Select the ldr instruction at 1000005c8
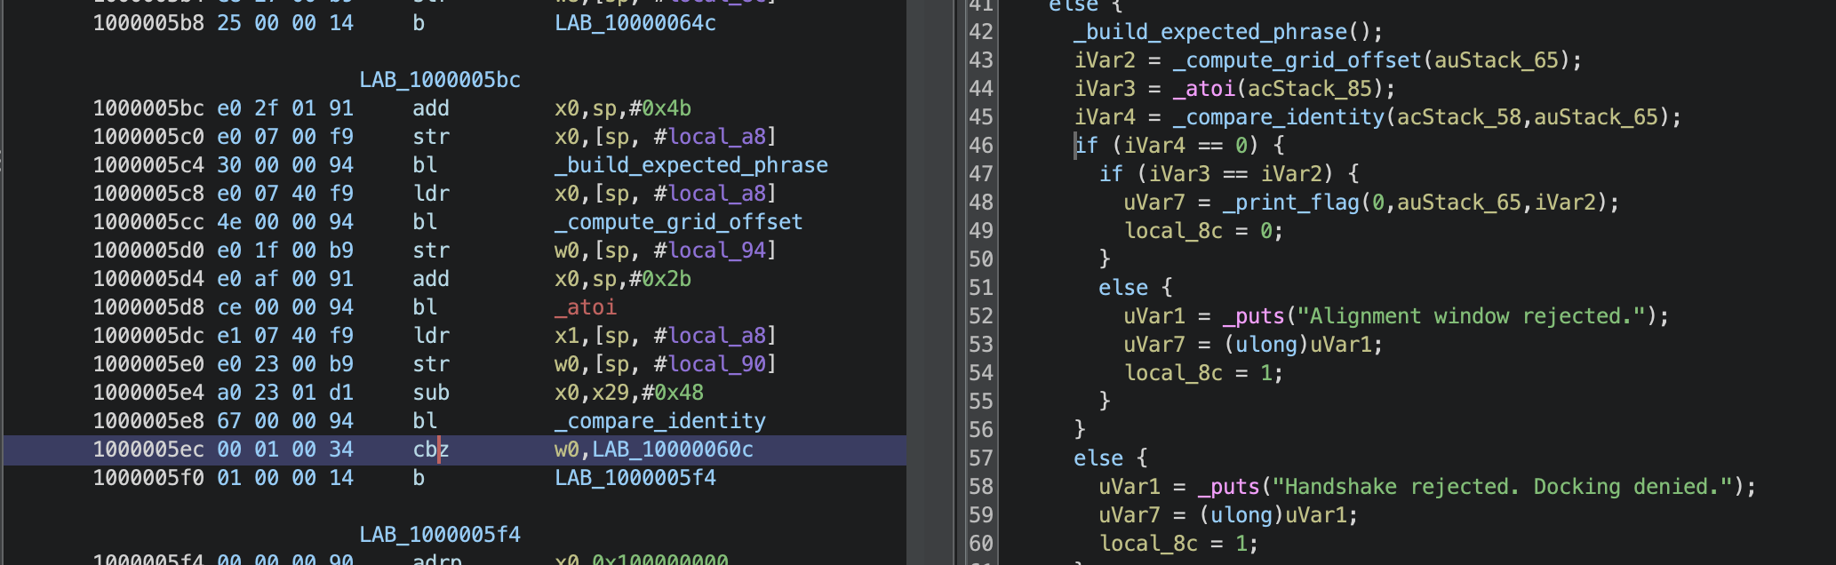This screenshot has width=1836, height=565. click(x=431, y=194)
